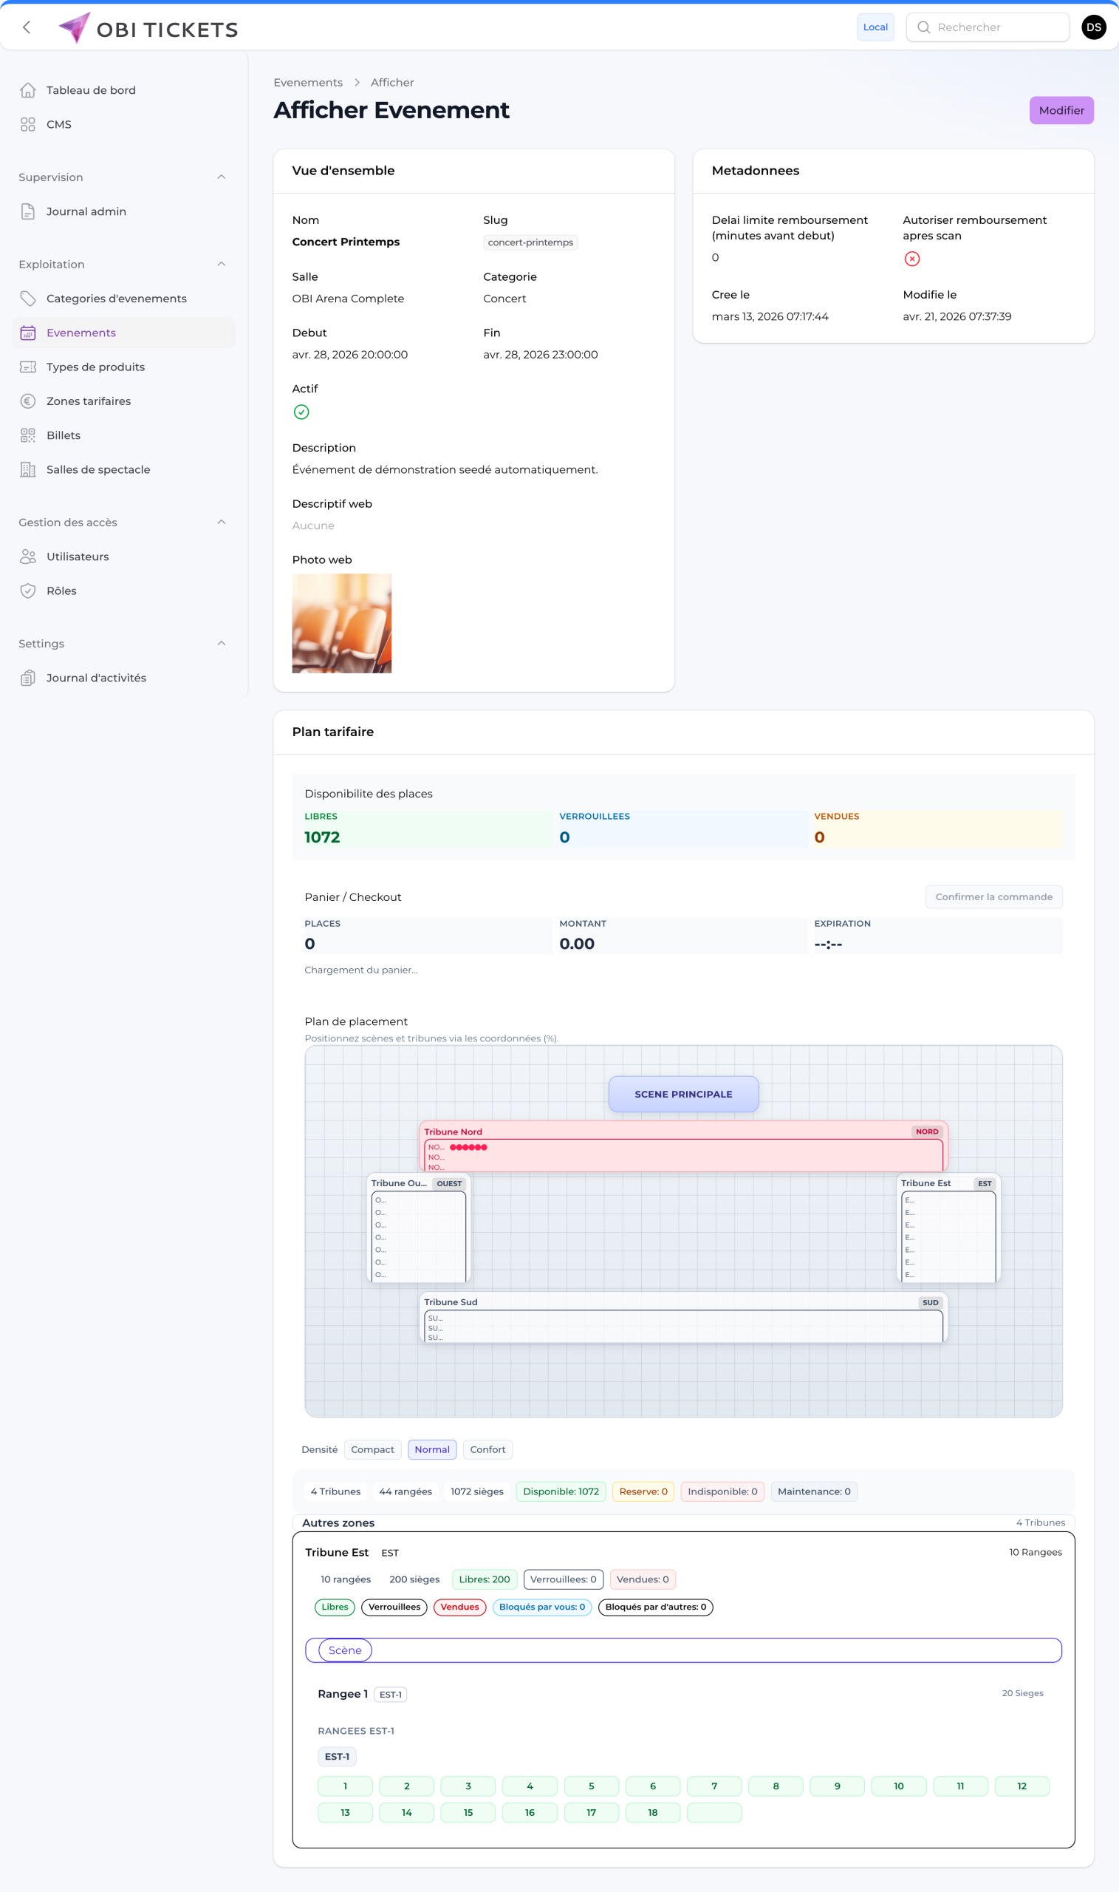Collapse the Exploitation sidebar section
This screenshot has height=1892, width=1119.
tap(221, 264)
